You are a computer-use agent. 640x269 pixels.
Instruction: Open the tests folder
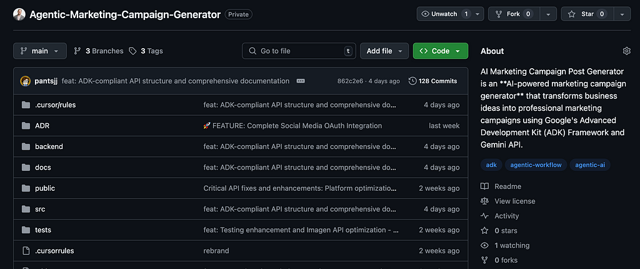pos(43,230)
